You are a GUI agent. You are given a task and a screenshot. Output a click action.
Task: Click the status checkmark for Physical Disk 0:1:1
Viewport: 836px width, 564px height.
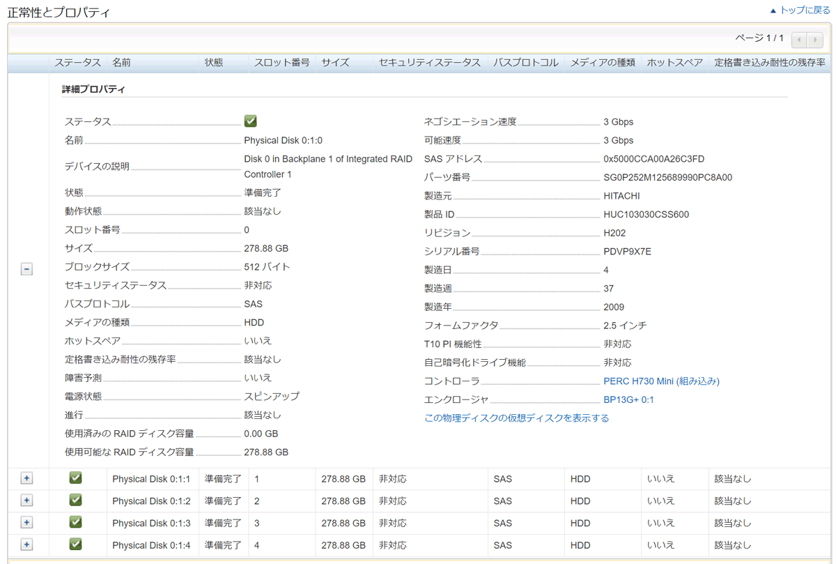pos(76,478)
